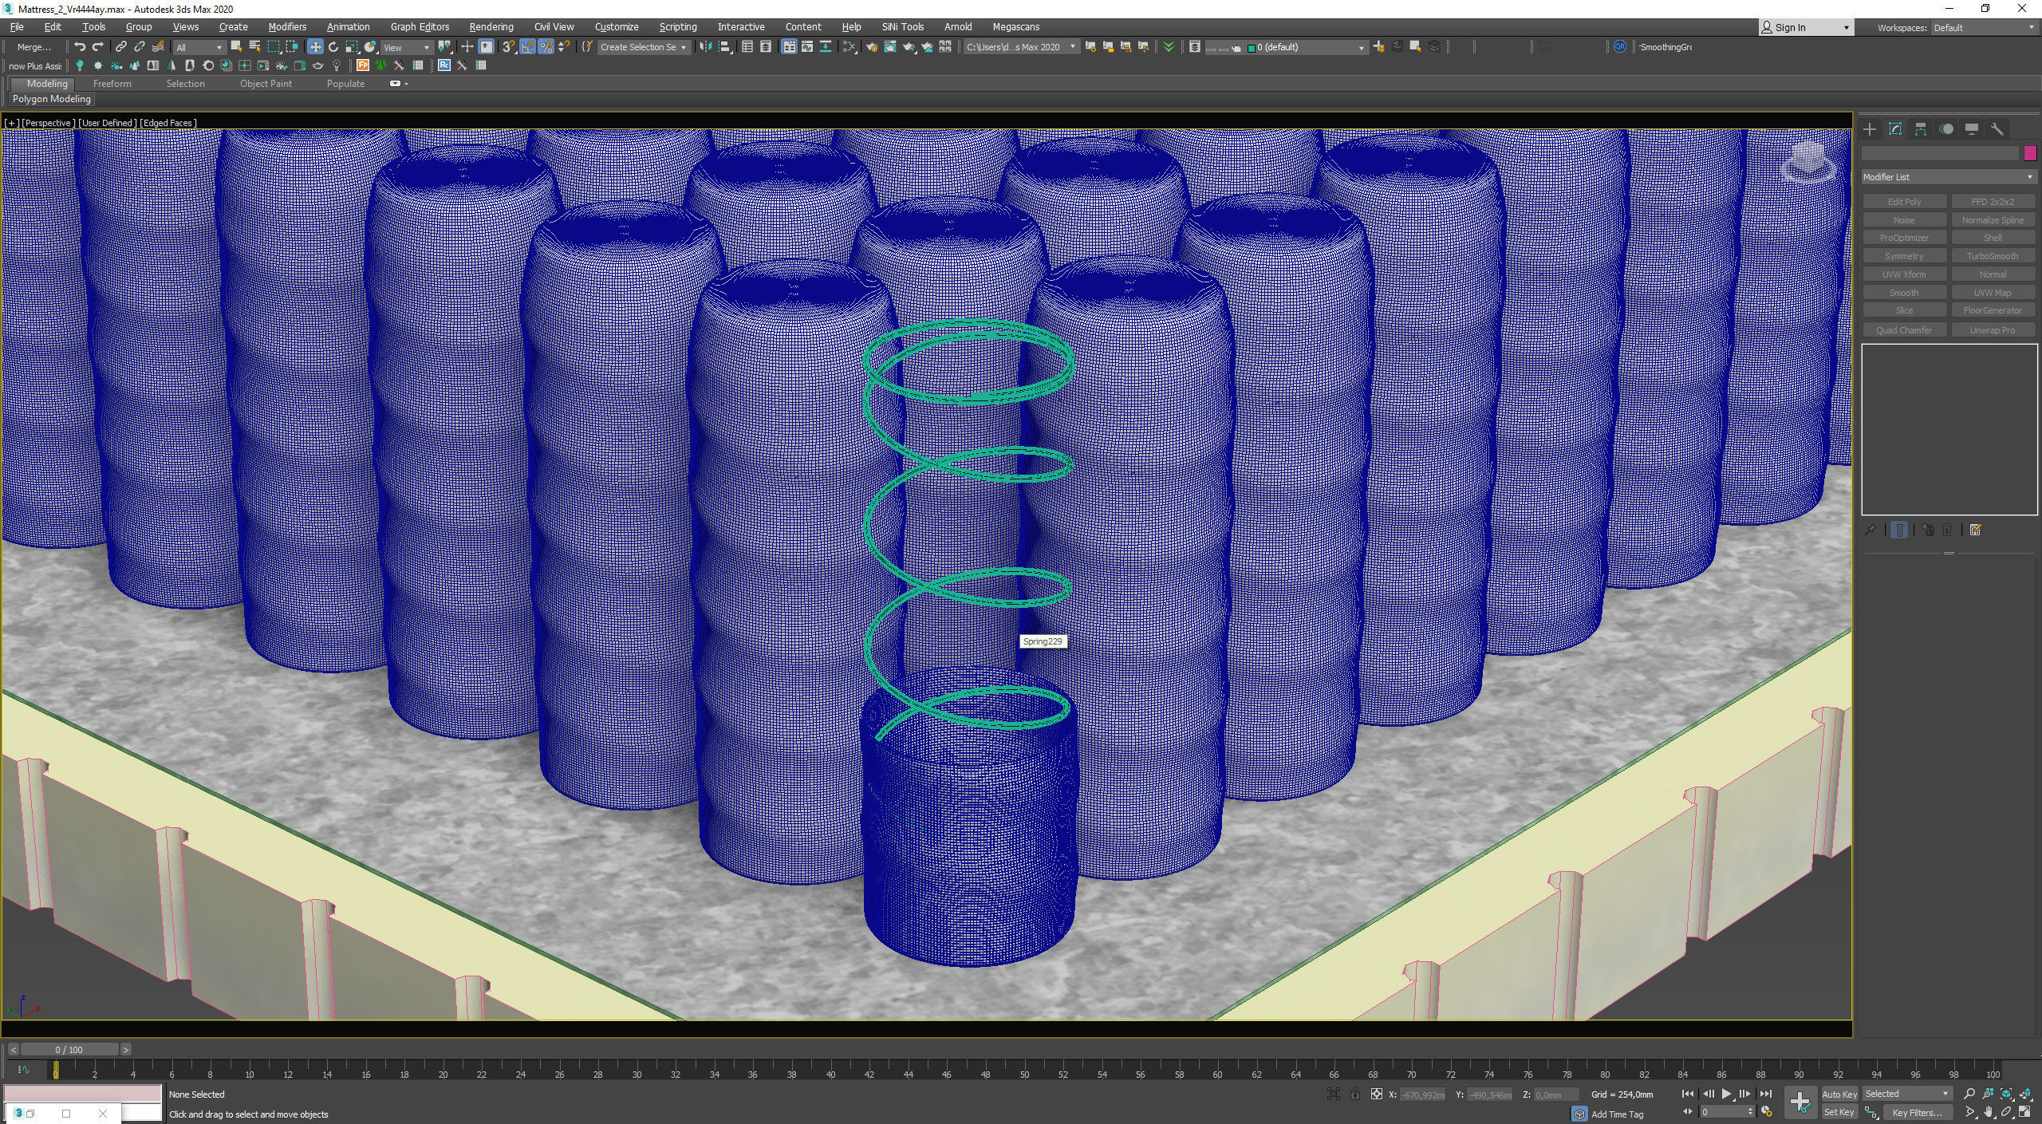Screen dimensions: 2042x1124
Task: Redo the last undone action
Action: (x=98, y=47)
